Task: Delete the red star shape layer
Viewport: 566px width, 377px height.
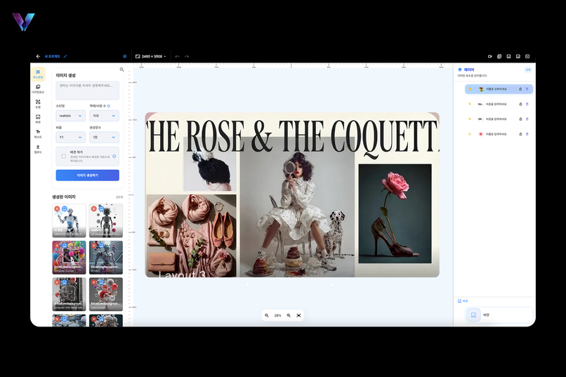Action: click(527, 134)
